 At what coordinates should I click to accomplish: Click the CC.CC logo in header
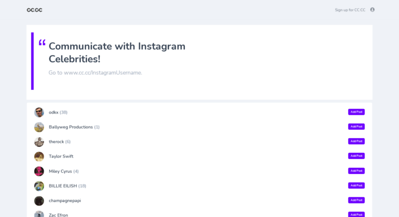34,10
